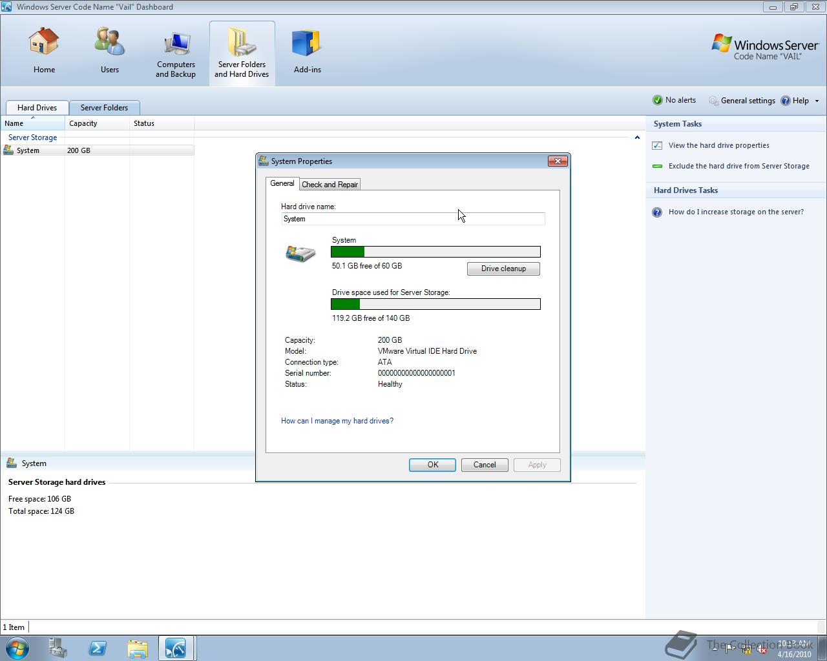Go to Computers and Backup
827x661 pixels.
pyautogui.click(x=176, y=55)
